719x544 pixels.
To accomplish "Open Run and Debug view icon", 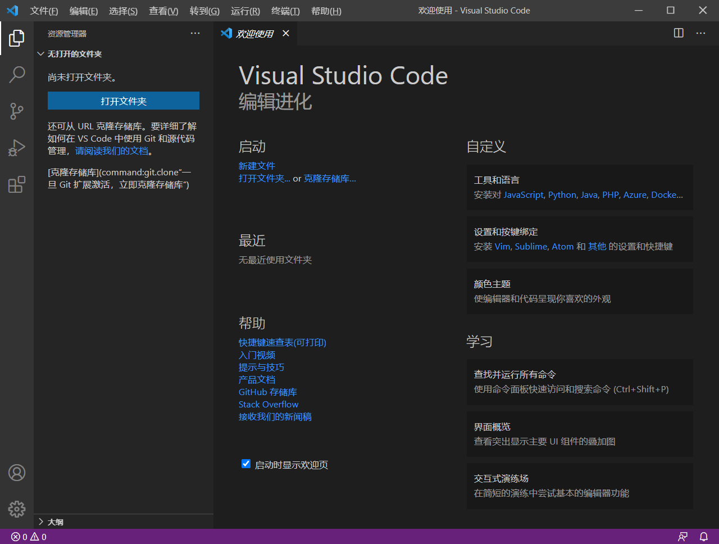I will [x=17, y=148].
